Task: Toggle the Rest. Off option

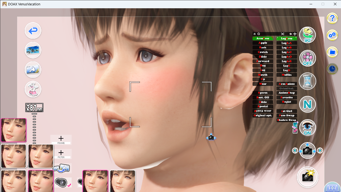Action: tap(263, 97)
